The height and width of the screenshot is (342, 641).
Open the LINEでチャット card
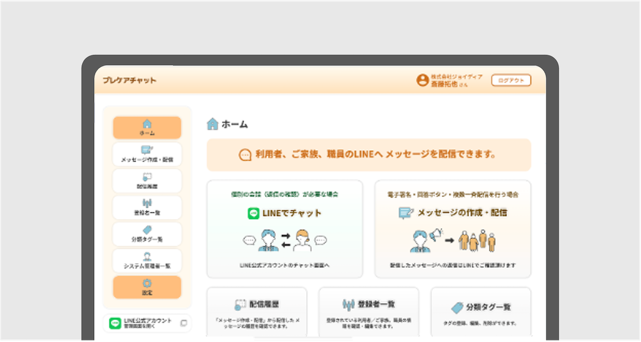285,228
